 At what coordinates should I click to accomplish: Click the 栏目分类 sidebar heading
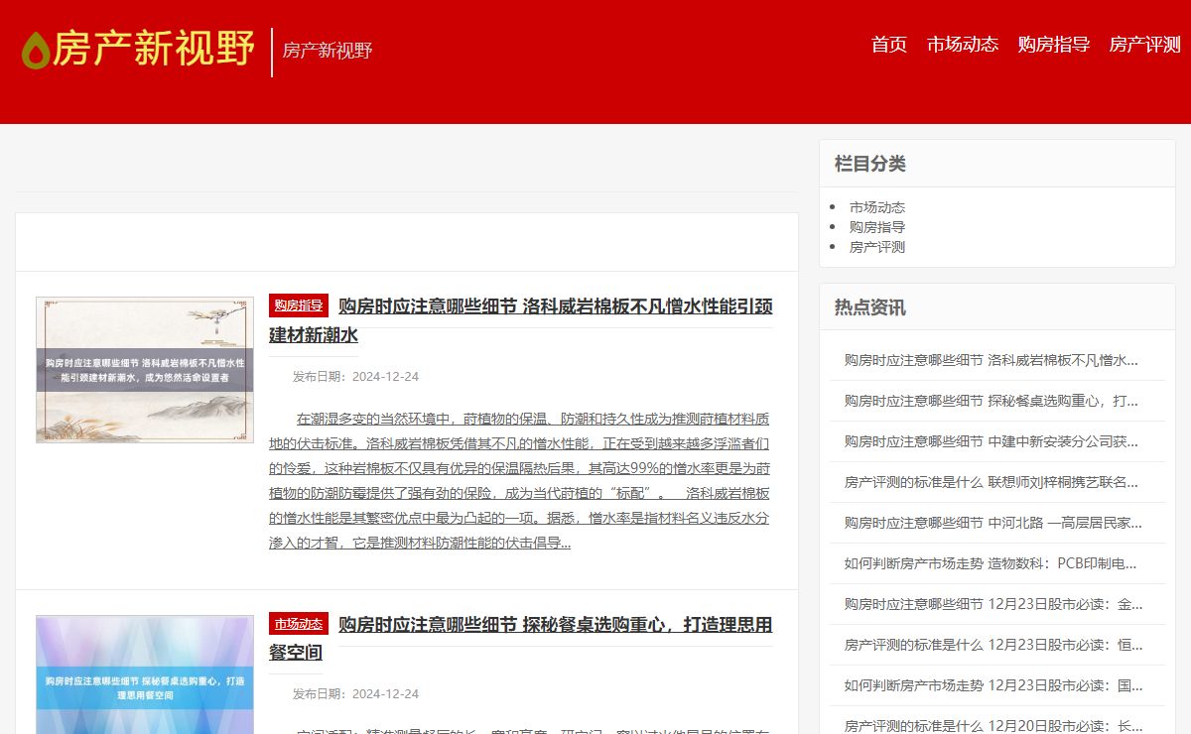pyautogui.click(x=870, y=164)
